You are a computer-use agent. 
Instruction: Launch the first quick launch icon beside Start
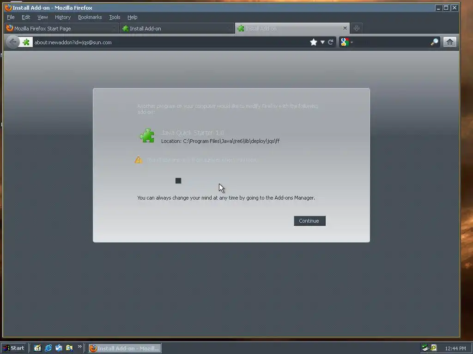(x=37, y=348)
